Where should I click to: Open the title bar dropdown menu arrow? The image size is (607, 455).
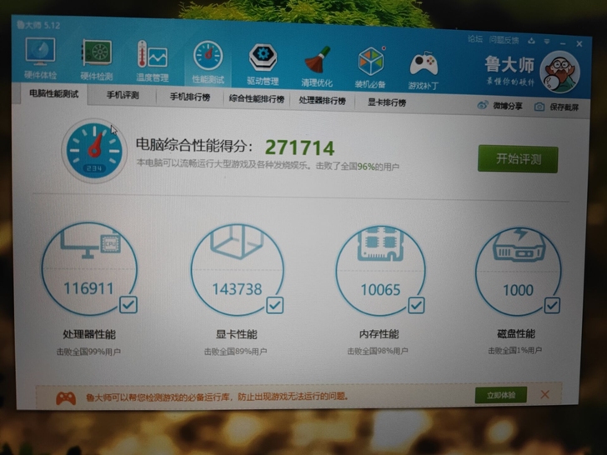[547, 41]
